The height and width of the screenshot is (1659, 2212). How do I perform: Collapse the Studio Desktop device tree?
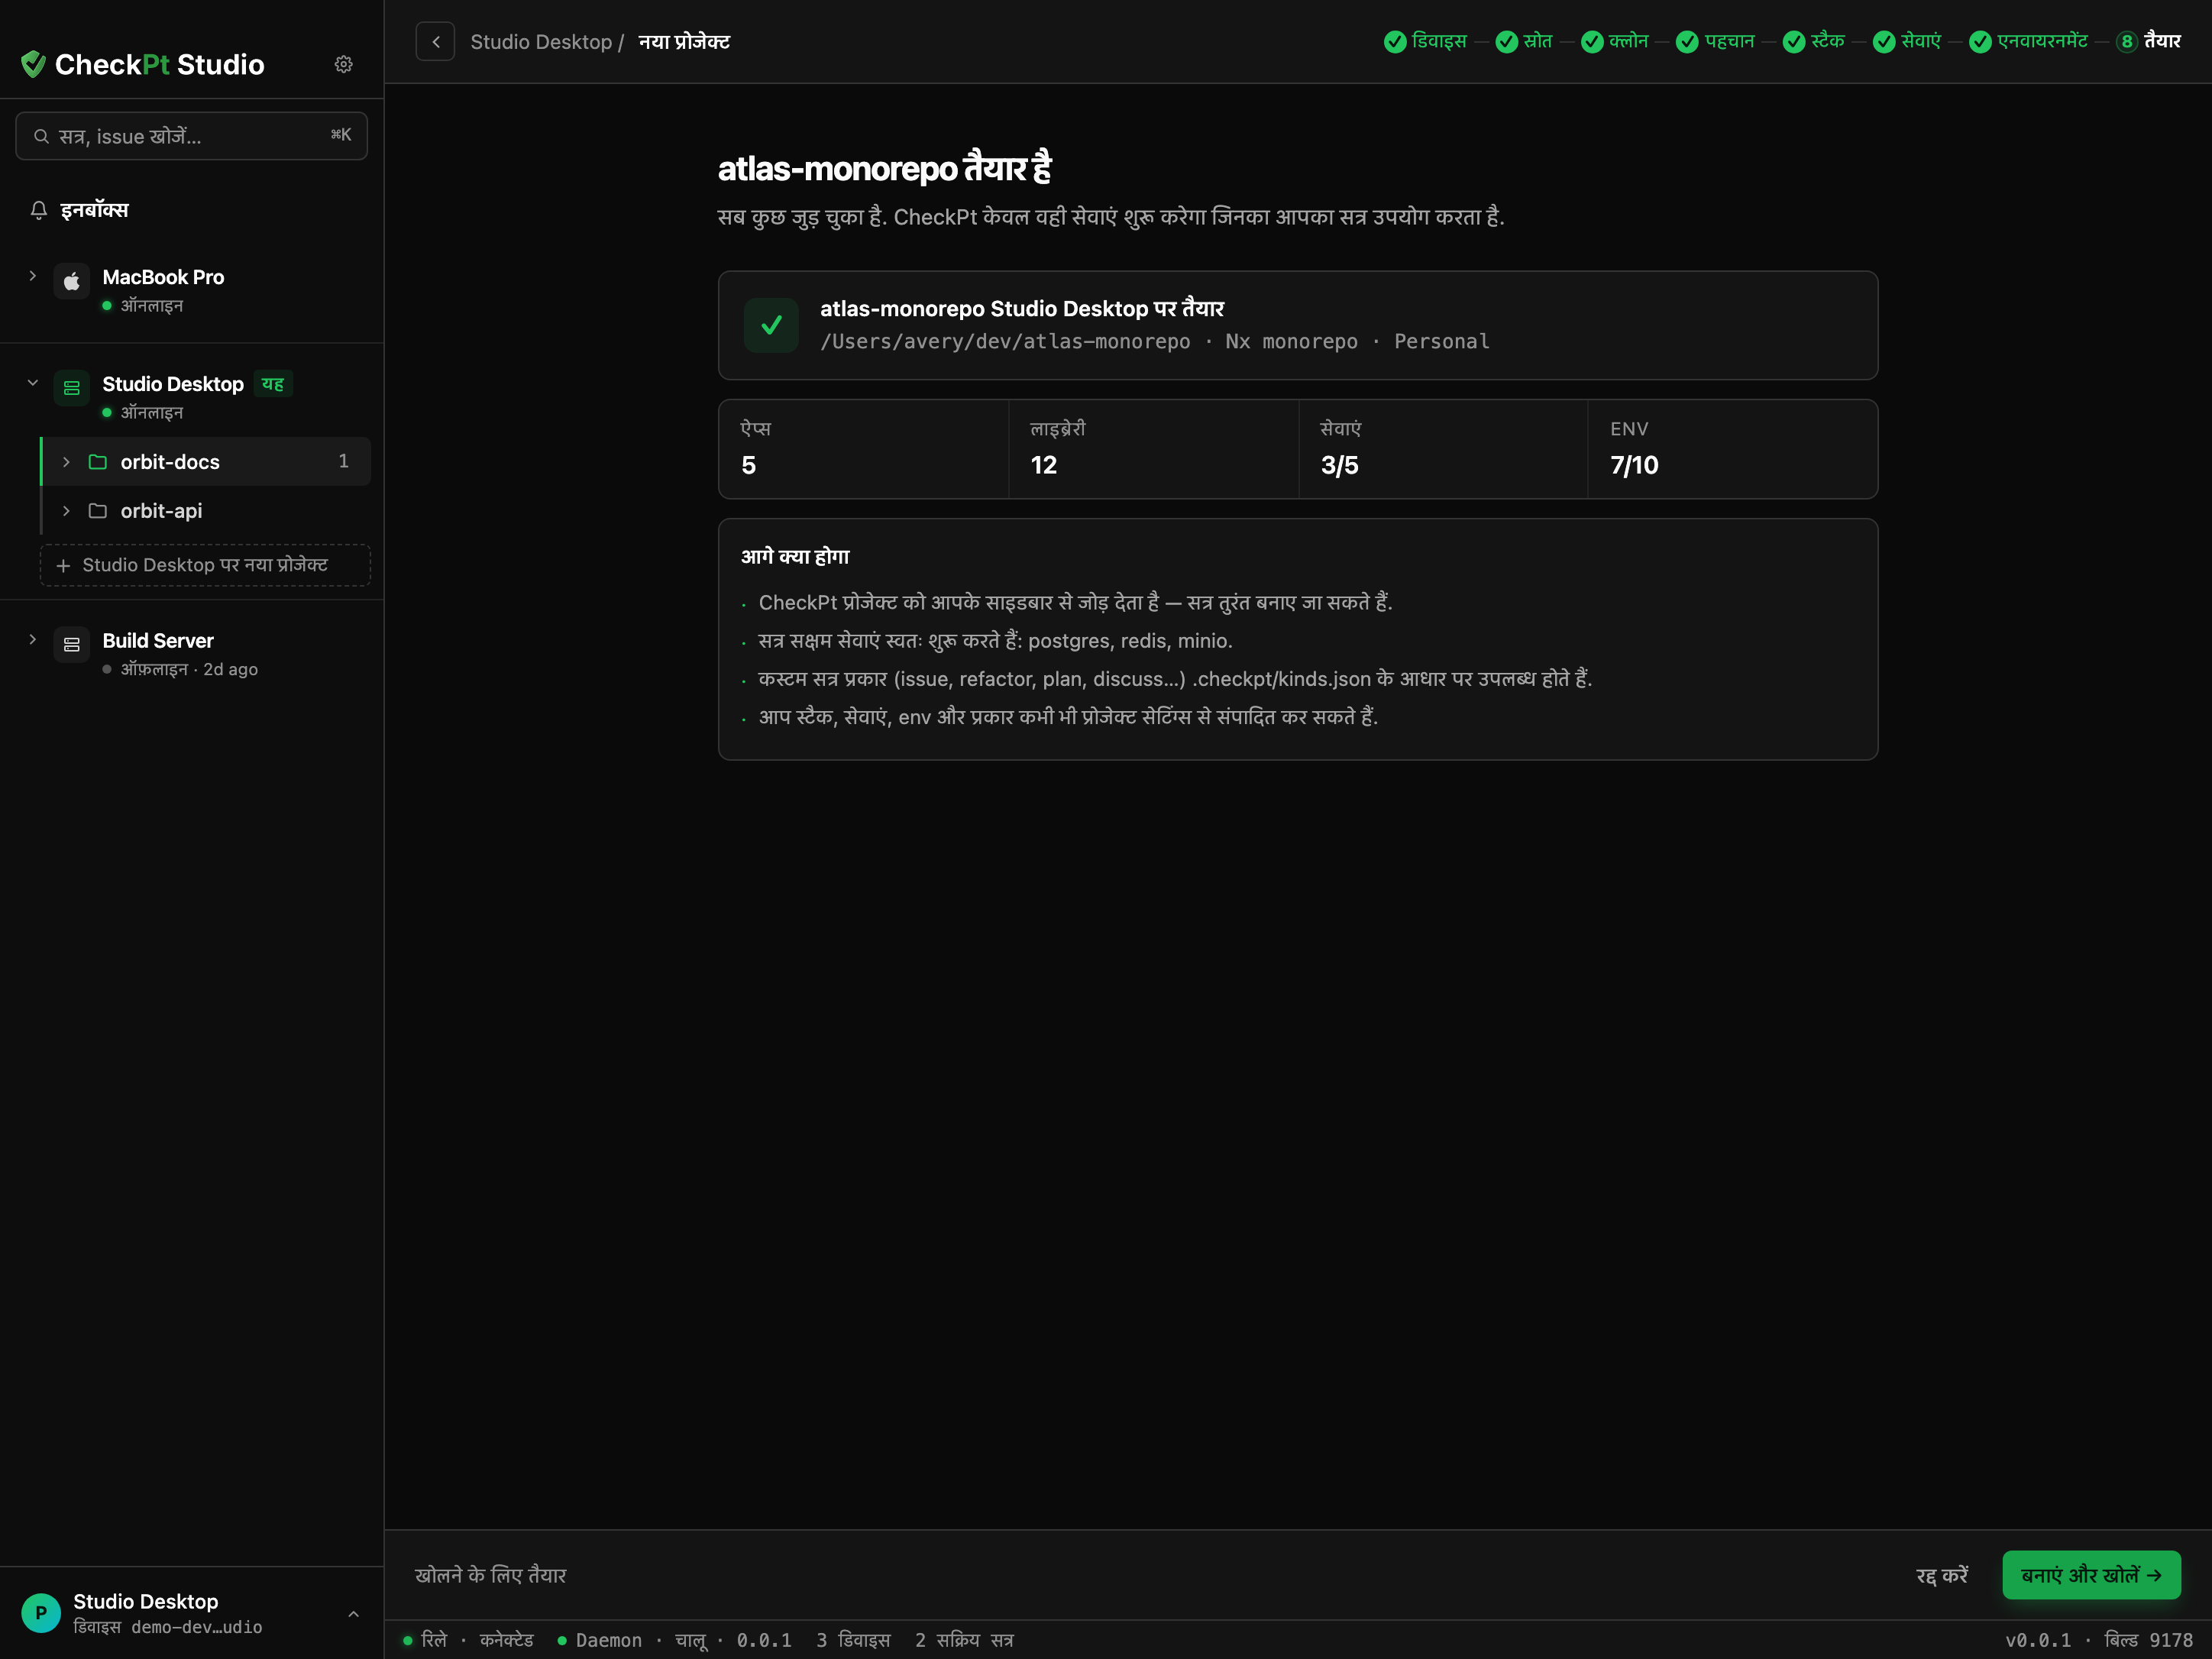coord(33,383)
